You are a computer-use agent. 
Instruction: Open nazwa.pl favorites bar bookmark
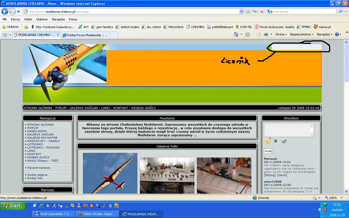pos(322,27)
